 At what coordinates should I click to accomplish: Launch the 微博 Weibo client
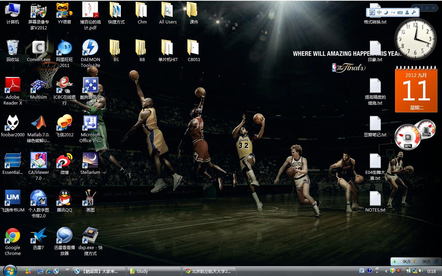(65, 164)
